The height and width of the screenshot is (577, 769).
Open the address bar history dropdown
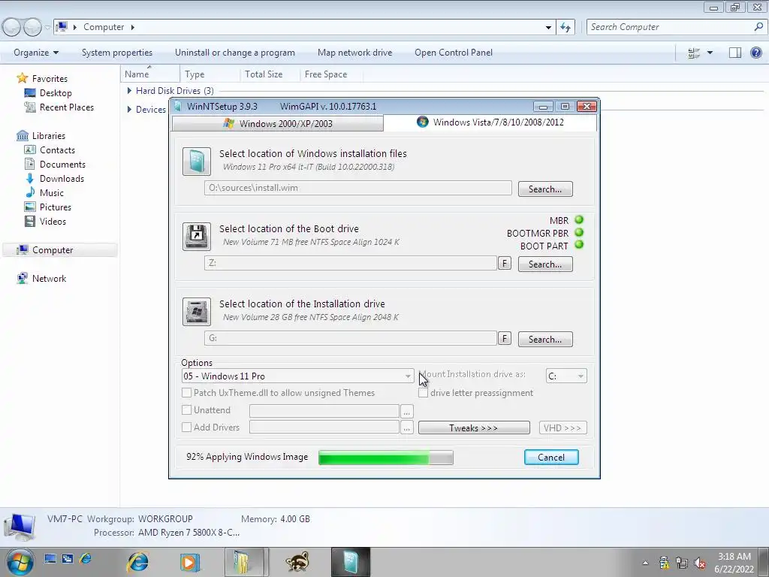click(548, 28)
